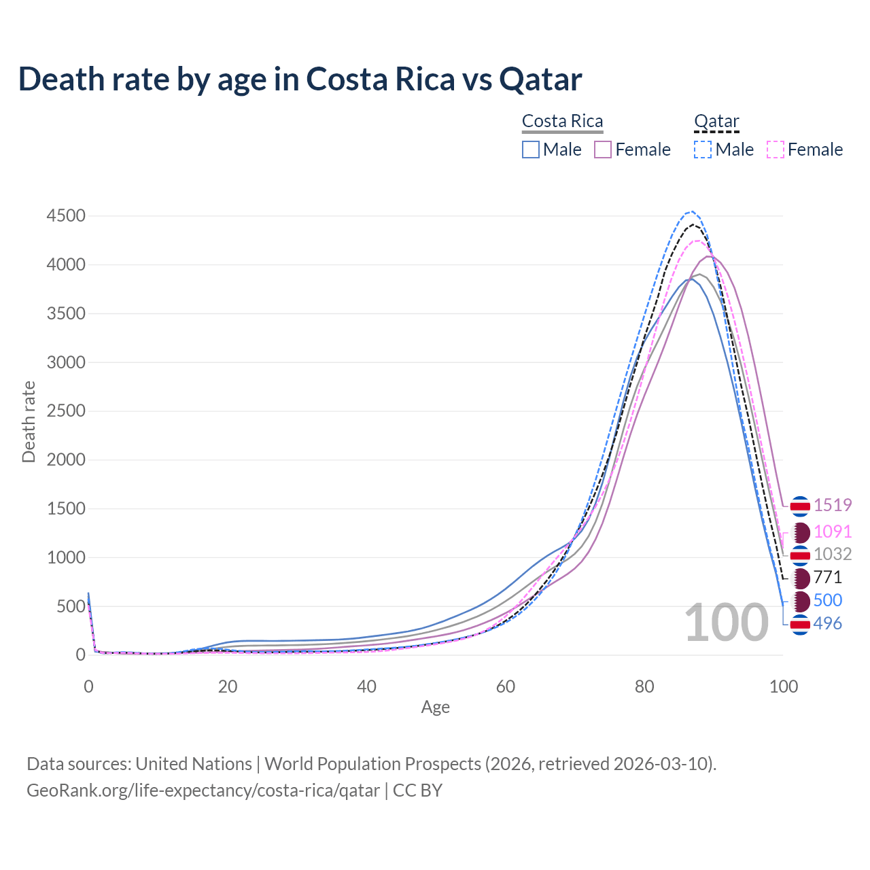Toggle the Qatar Male dashed legend box
Image resolution: width=870 pixels, height=870 pixels.
click(x=703, y=150)
